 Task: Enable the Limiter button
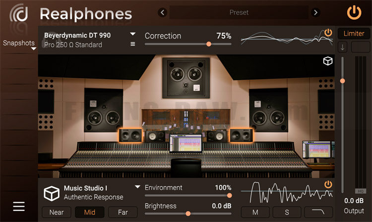tap(354, 33)
